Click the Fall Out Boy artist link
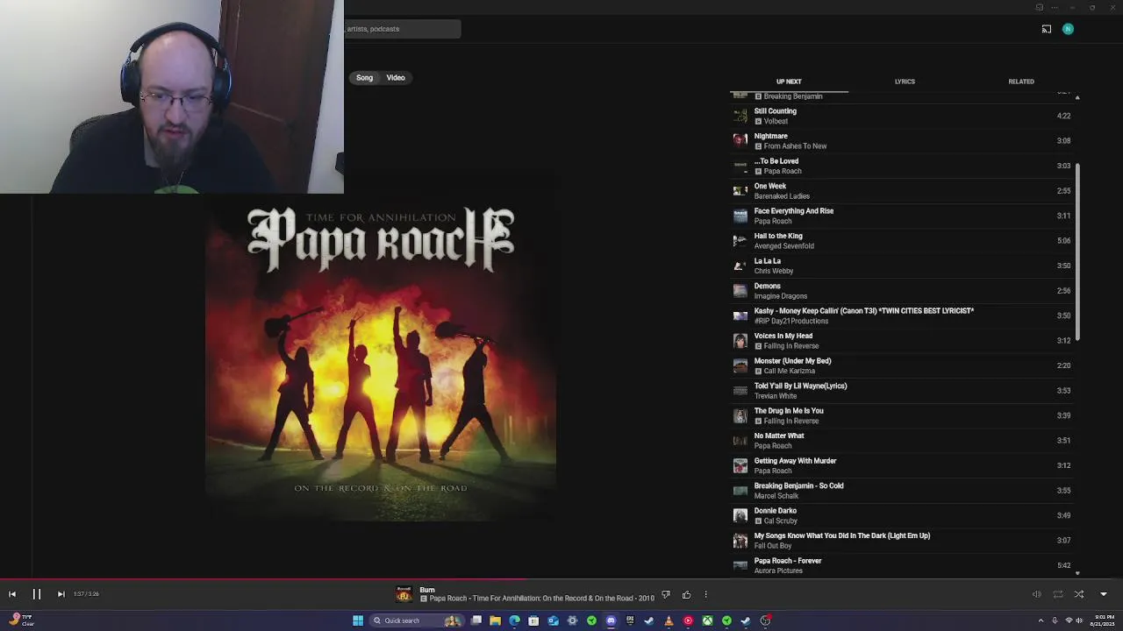Screen dimensions: 1123x631 point(773,546)
